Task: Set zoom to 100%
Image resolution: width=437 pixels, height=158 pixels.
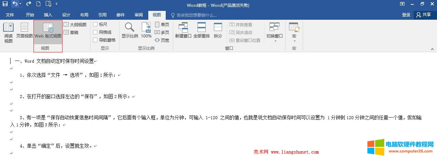Action: (146, 33)
